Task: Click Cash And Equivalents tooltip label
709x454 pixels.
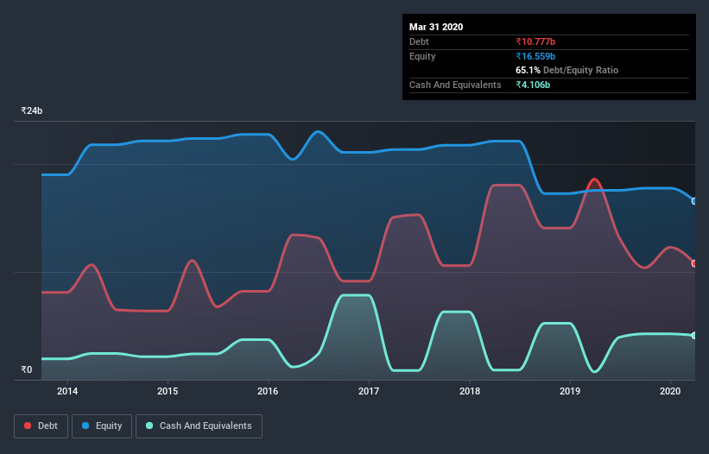Action: [455, 85]
